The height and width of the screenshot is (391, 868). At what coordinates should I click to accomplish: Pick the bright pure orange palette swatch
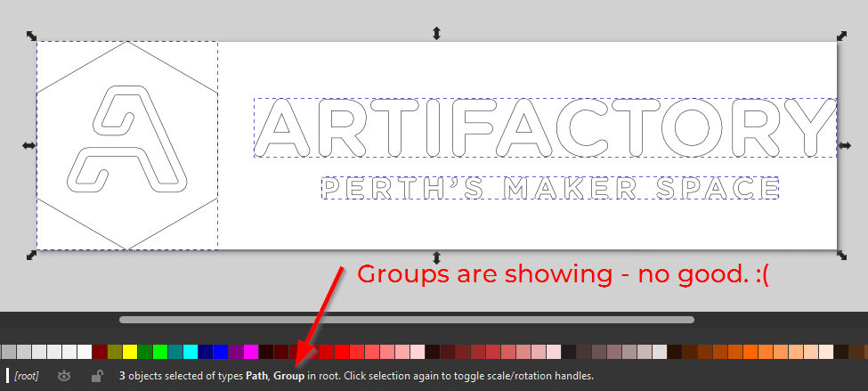point(750,352)
